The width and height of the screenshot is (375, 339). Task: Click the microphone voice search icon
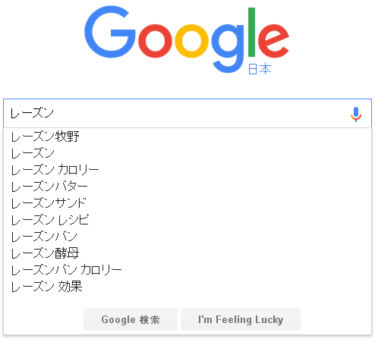356,115
